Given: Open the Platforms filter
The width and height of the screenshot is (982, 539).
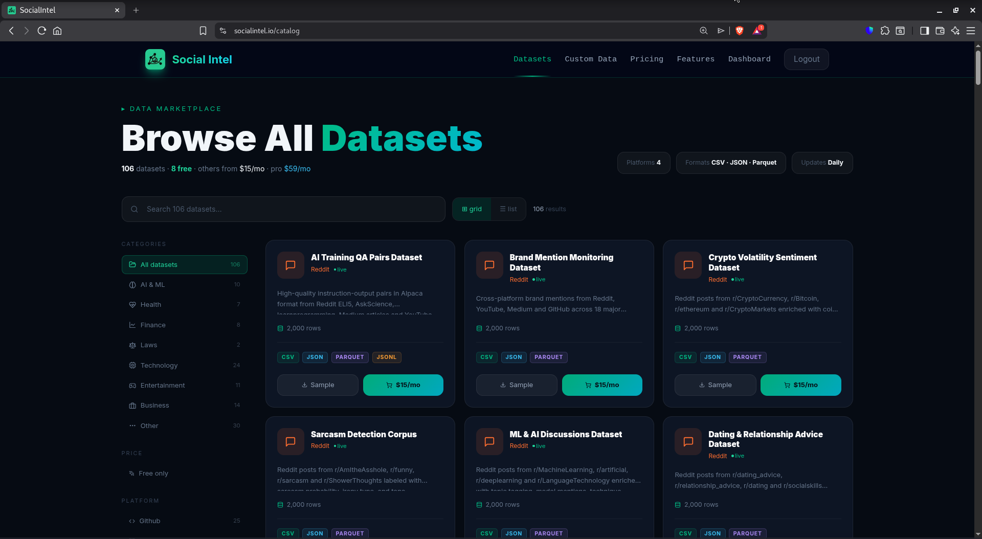Looking at the screenshot, I should 643,163.
